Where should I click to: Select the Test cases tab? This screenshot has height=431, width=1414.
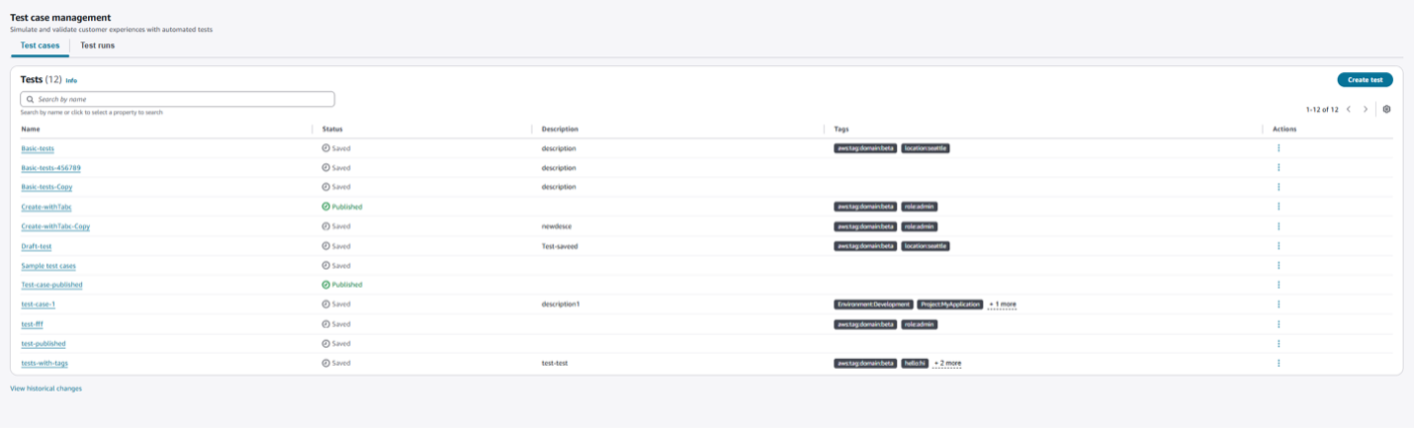(40, 45)
